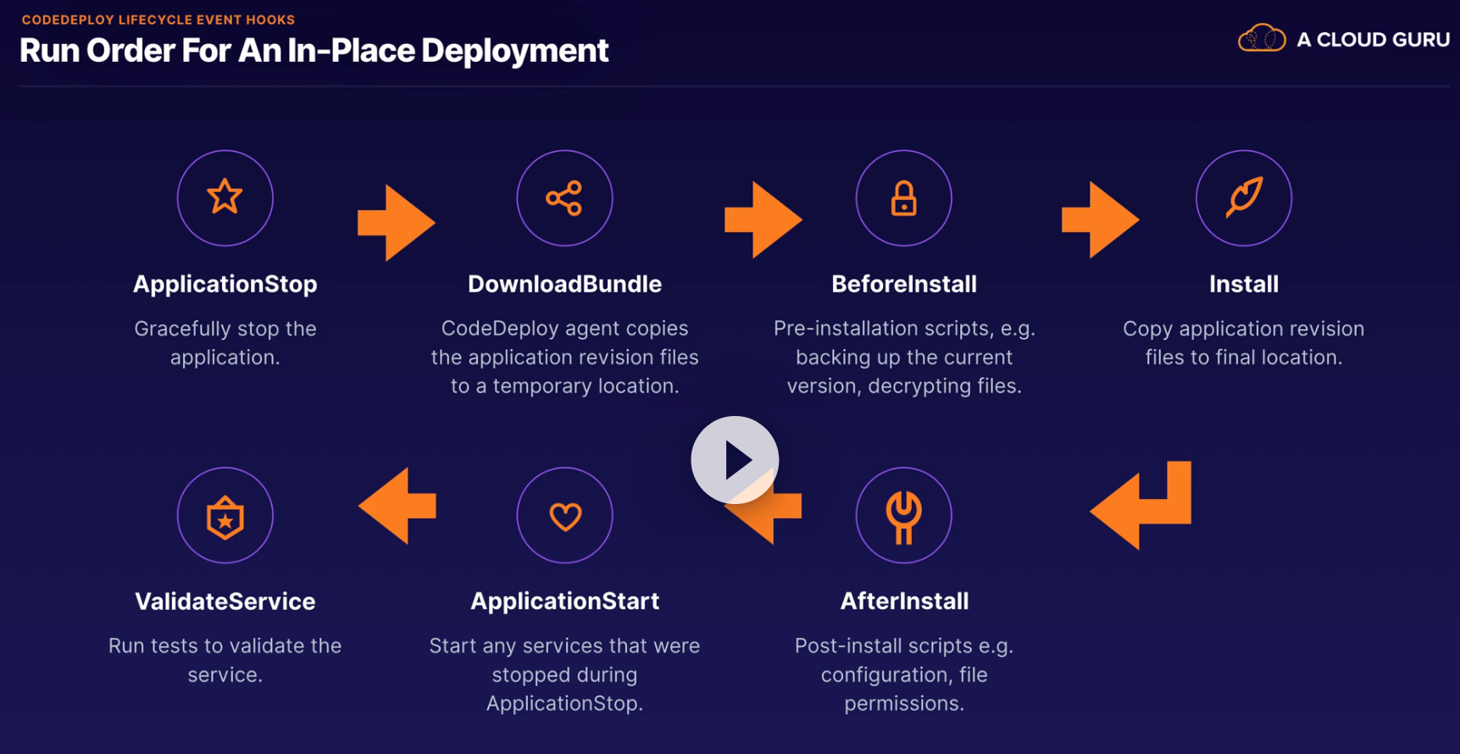This screenshot has width=1460, height=754.
Task: Click the padlock icon above BeforeInstall
Action: pos(904,198)
